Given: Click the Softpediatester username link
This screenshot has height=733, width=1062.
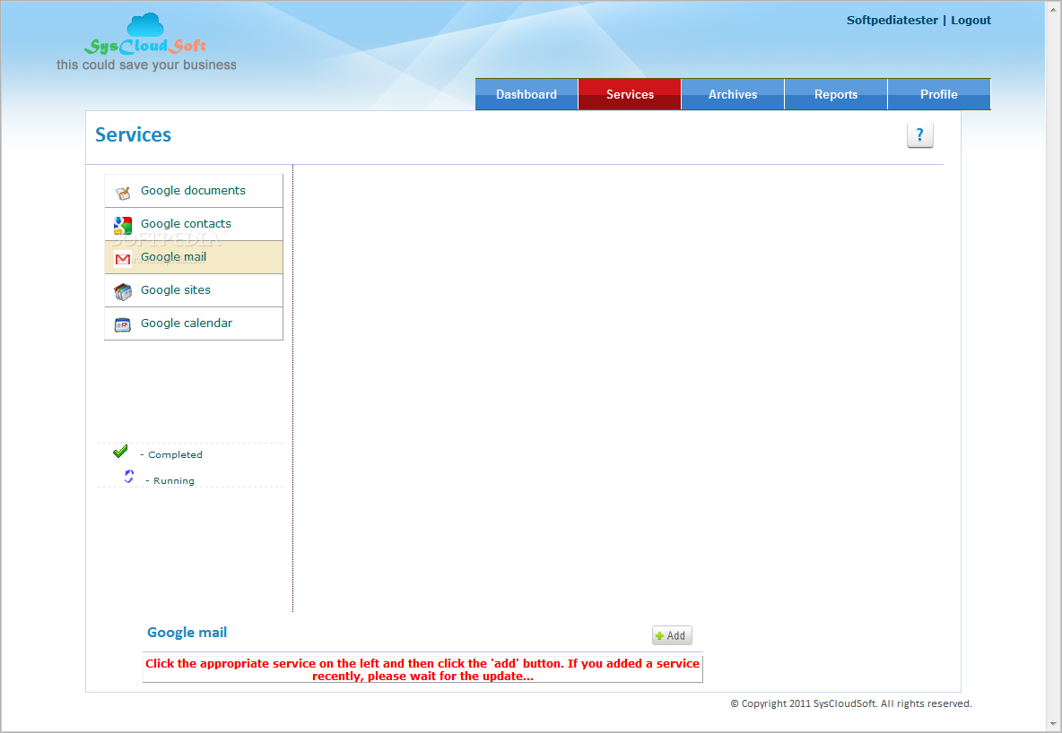Looking at the screenshot, I should 892,21.
